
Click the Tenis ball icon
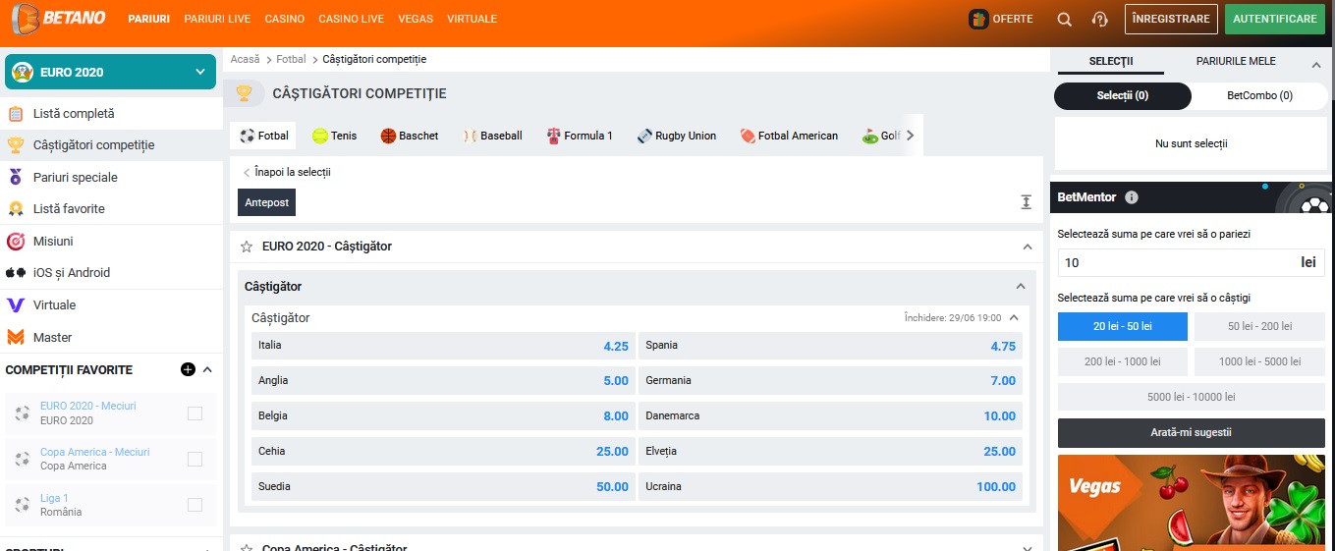(x=320, y=136)
